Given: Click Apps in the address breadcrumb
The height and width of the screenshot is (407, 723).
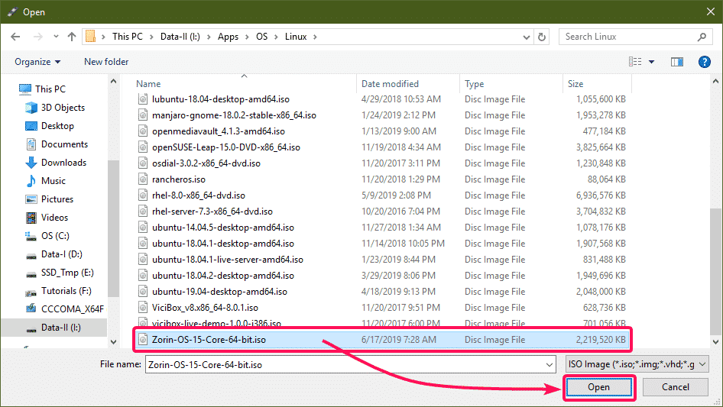Looking at the screenshot, I should [x=228, y=37].
